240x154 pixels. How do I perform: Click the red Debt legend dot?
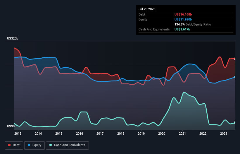9,145
